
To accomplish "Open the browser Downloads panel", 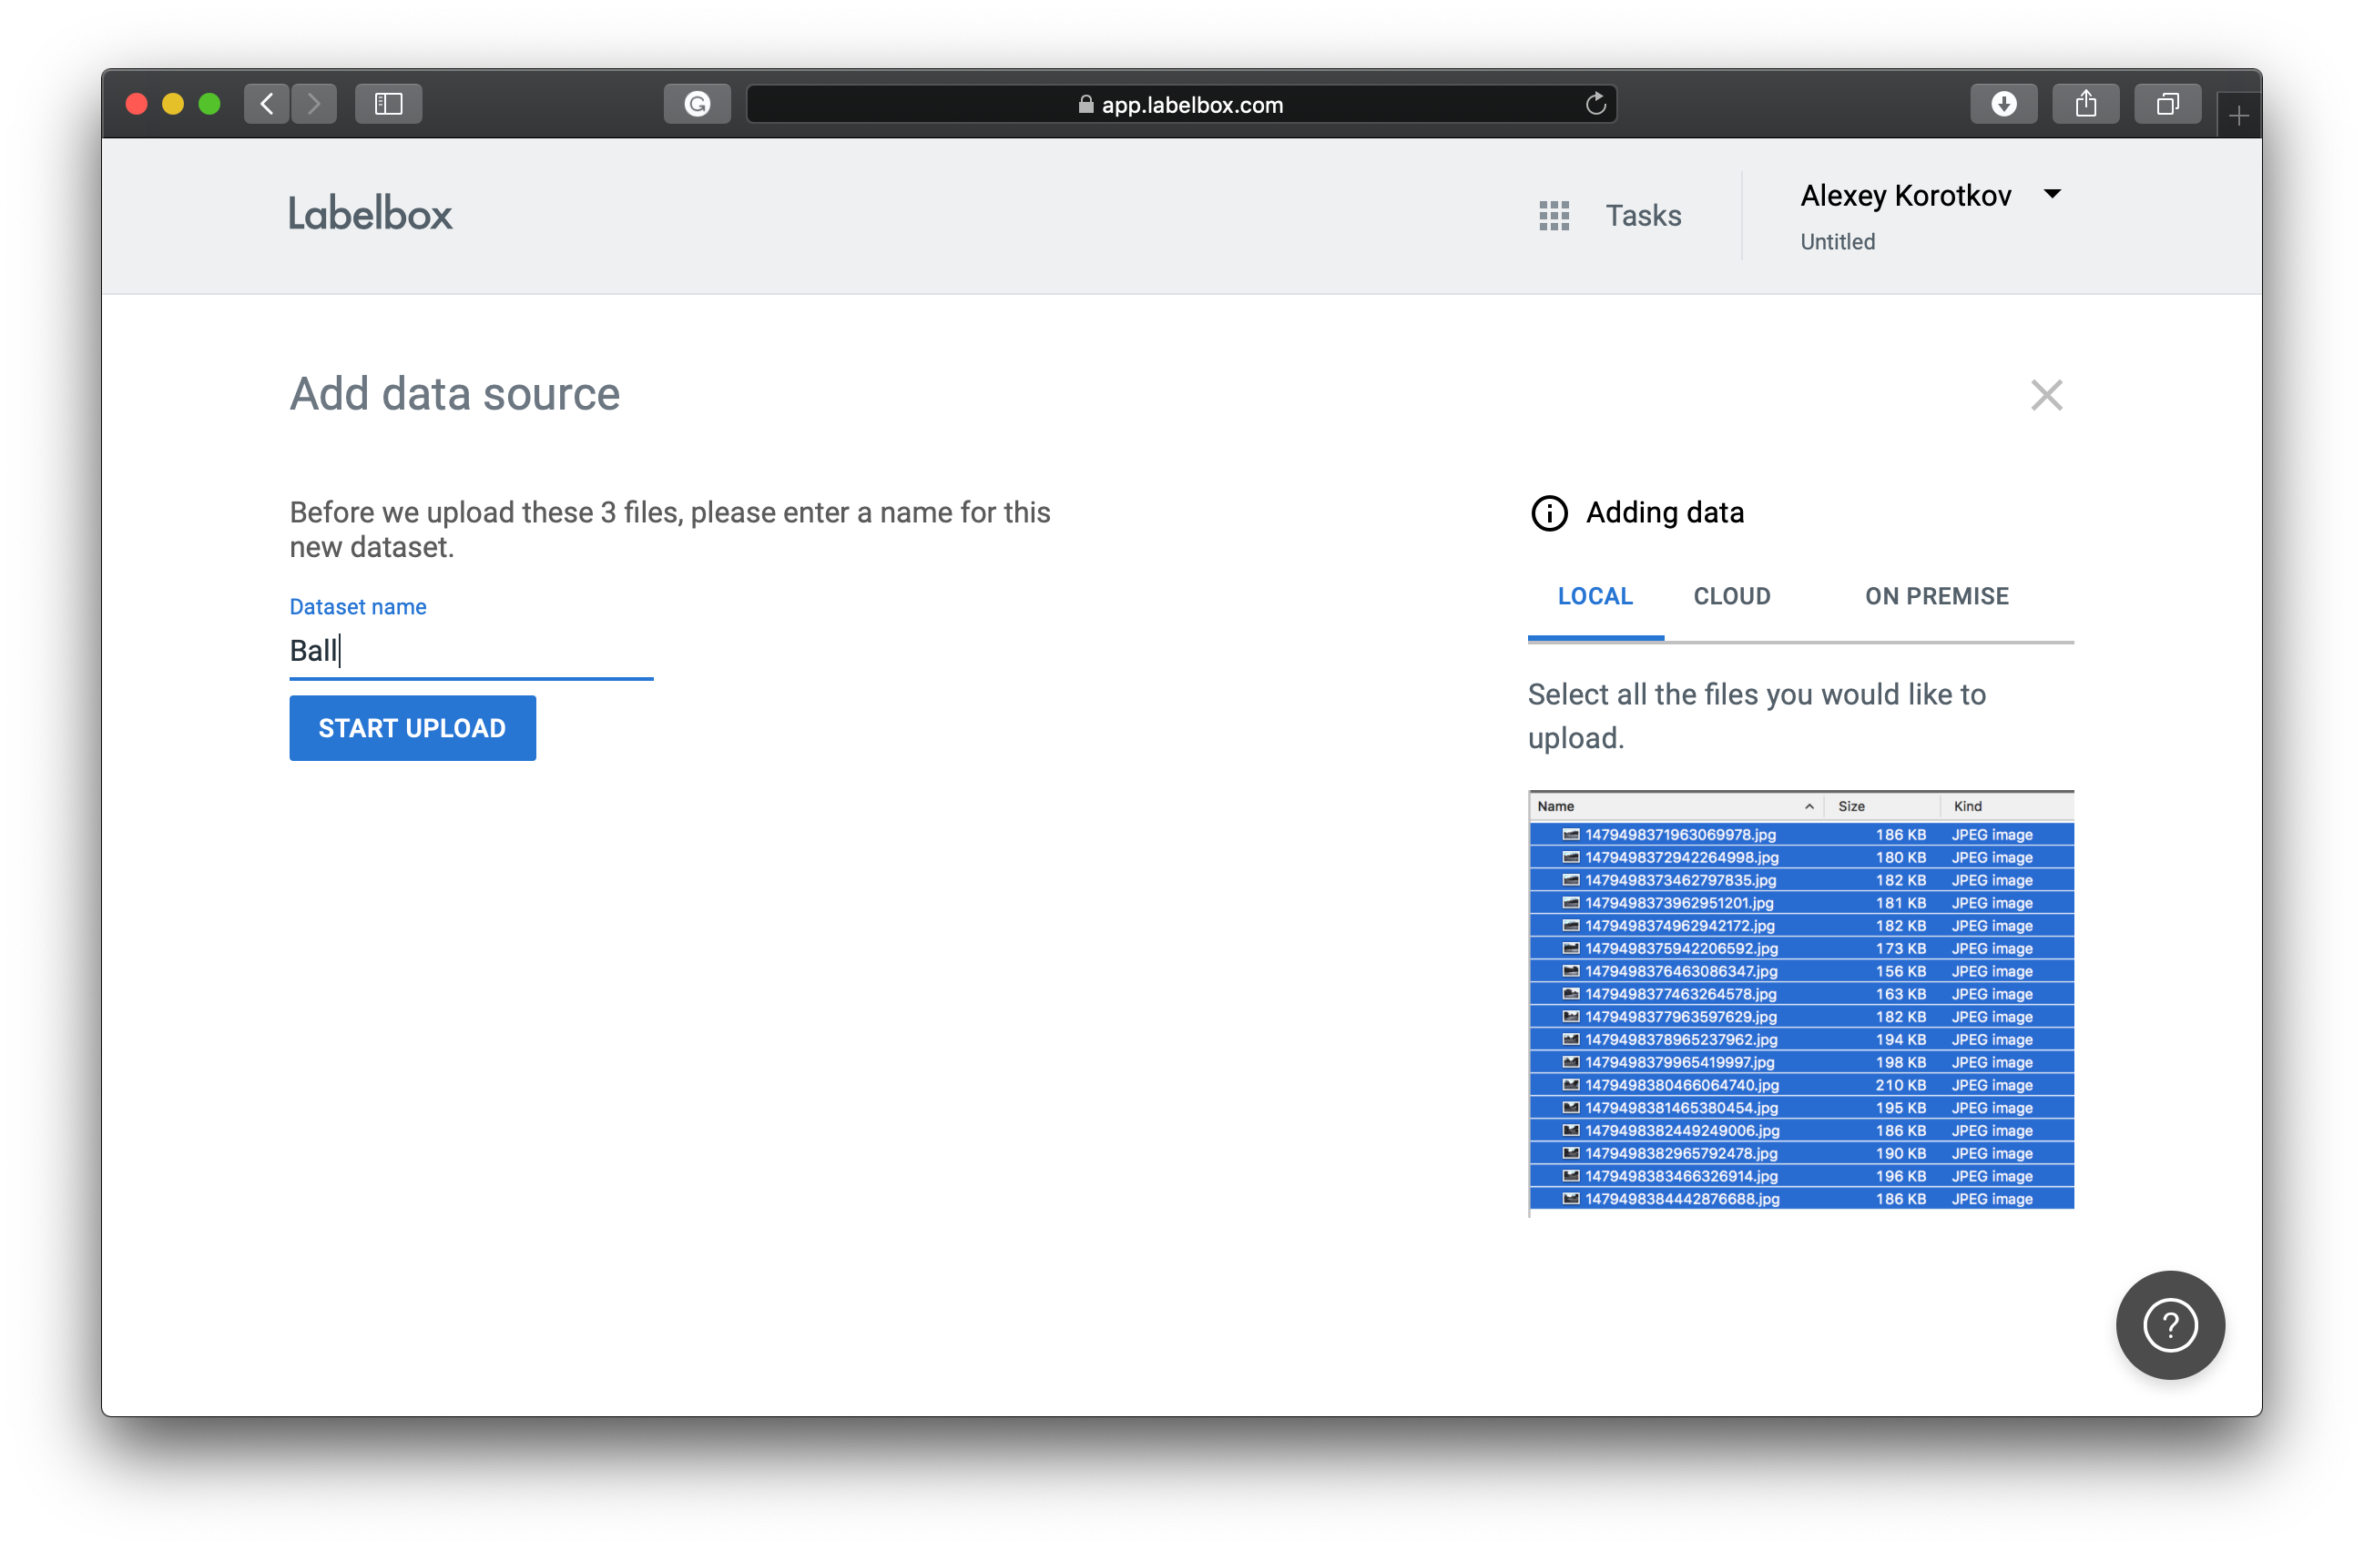I will pyautogui.click(x=2003, y=103).
